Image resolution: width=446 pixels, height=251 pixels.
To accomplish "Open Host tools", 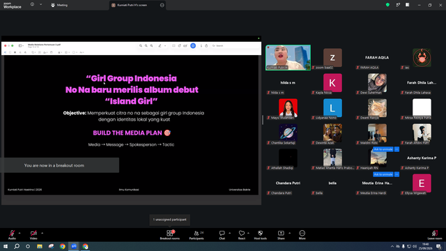I will [260, 235].
